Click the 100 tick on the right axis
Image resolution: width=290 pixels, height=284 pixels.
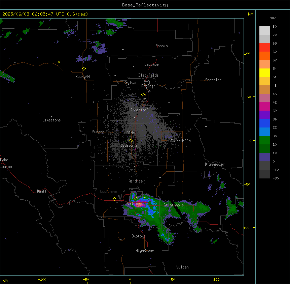[x=247, y=53]
